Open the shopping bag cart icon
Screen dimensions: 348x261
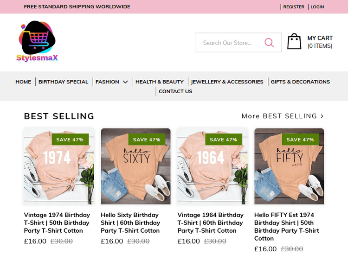pos(294,42)
